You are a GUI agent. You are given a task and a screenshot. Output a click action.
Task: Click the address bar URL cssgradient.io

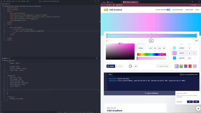[119, 5]
